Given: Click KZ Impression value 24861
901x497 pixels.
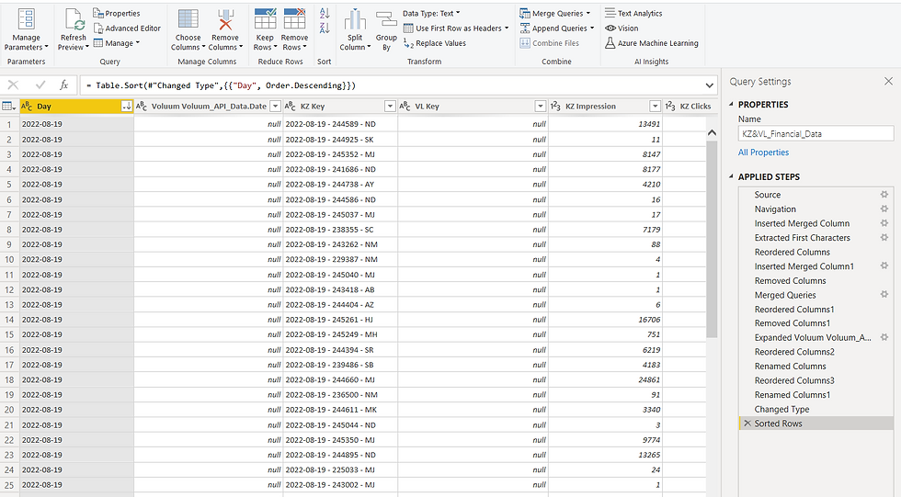Looking at the screenshot, I should pyautogui.click(x=606, y=380).
